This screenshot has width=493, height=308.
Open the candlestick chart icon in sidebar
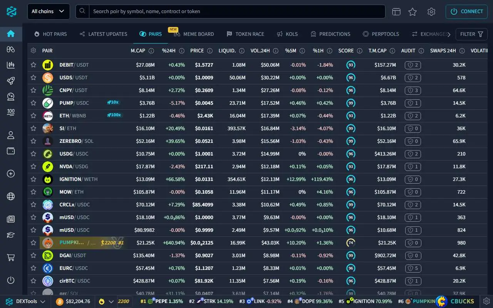(11, 65)
